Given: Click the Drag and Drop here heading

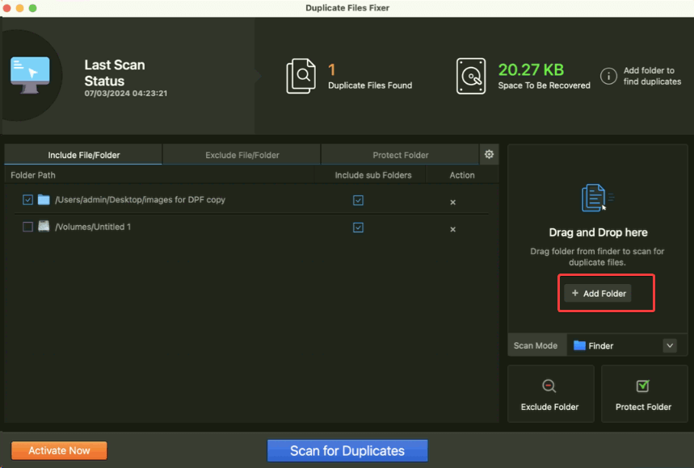Looking at the screenshot, I should pos(598,232).
